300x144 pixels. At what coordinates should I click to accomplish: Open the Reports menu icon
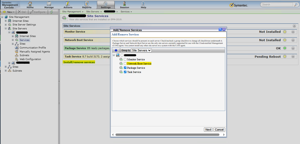tap(87, 4)
